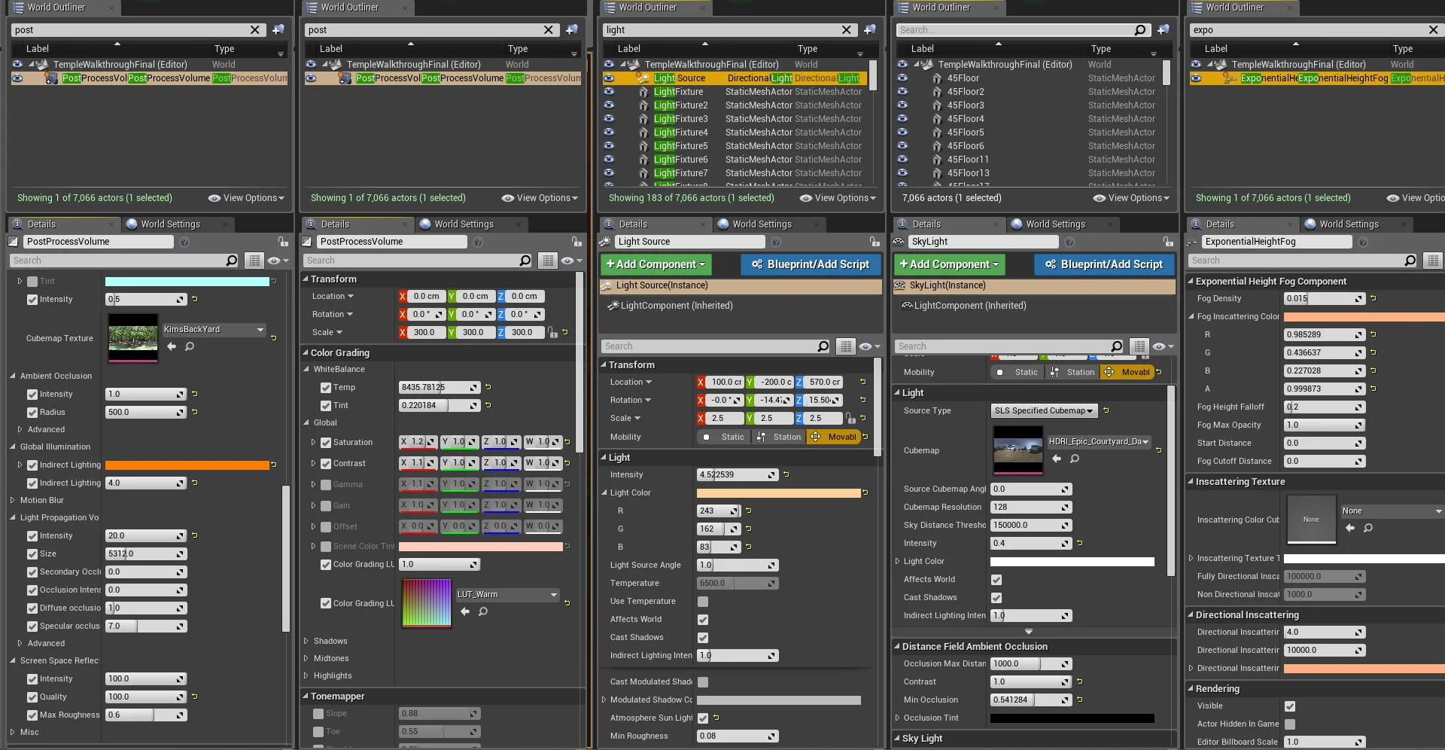Collapse the Directional Inscattering section
1445x750 pixels.
[x=1191, y=615]
